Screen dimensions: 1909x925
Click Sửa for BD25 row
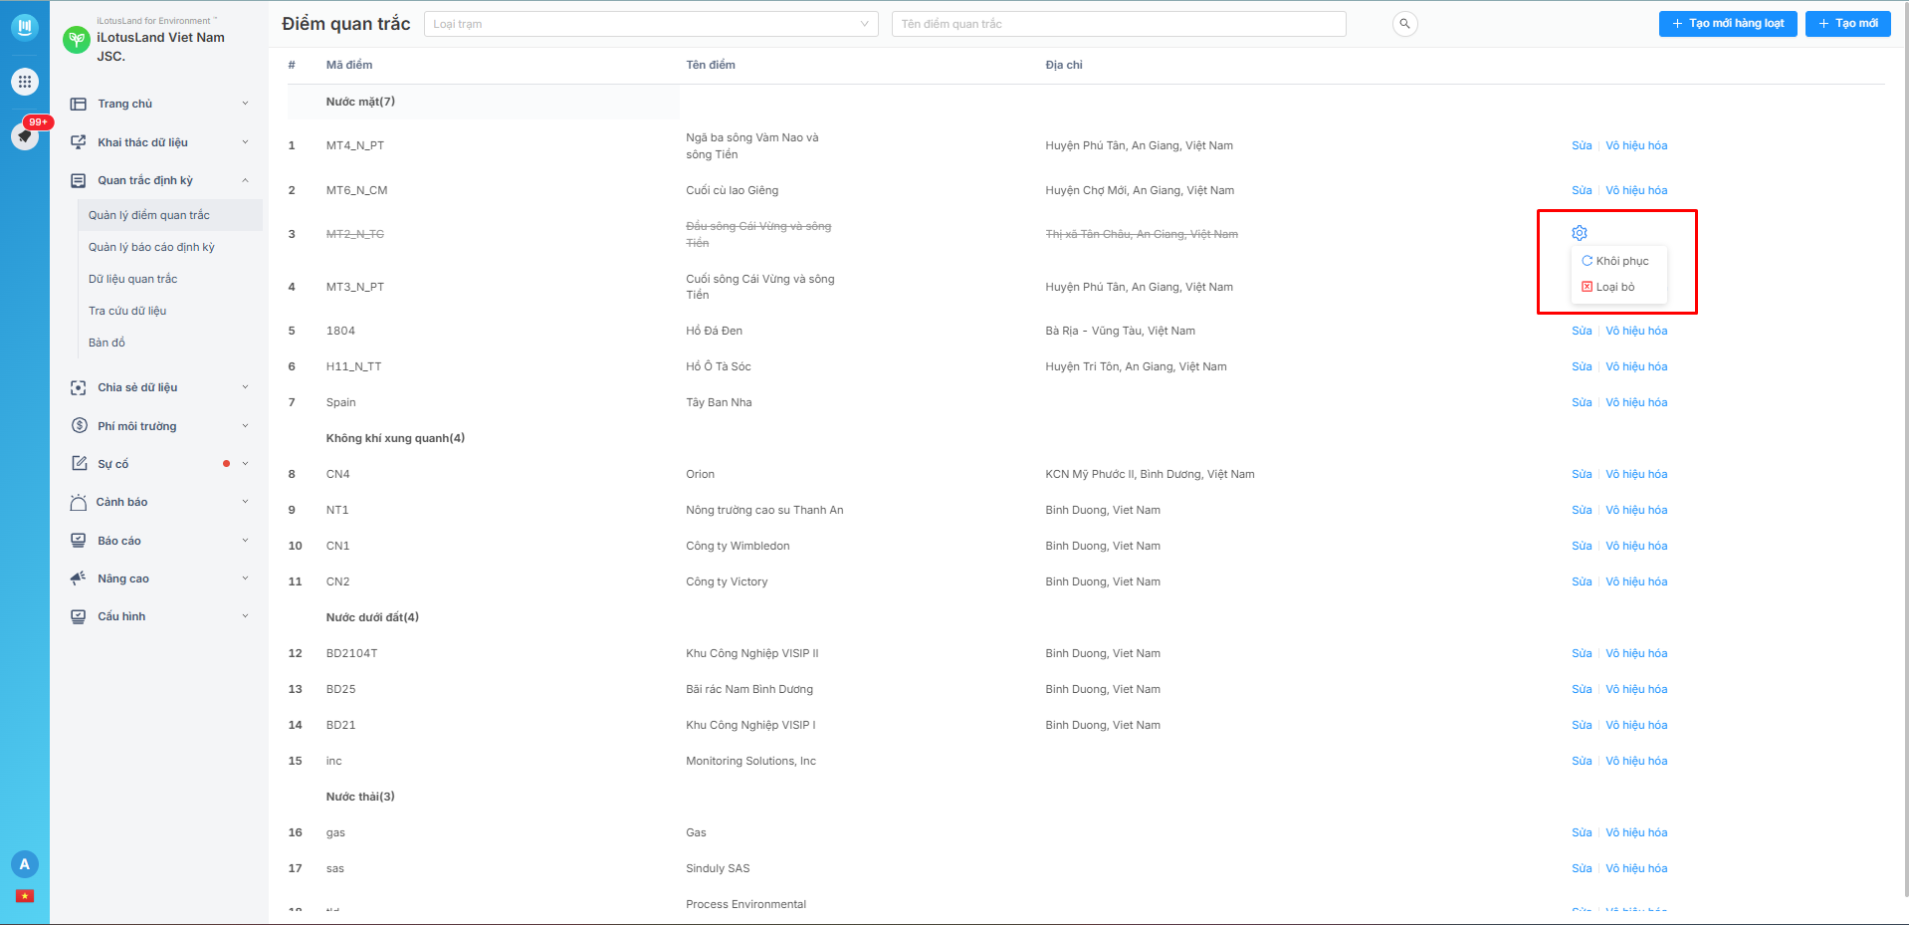(1582, 689)
